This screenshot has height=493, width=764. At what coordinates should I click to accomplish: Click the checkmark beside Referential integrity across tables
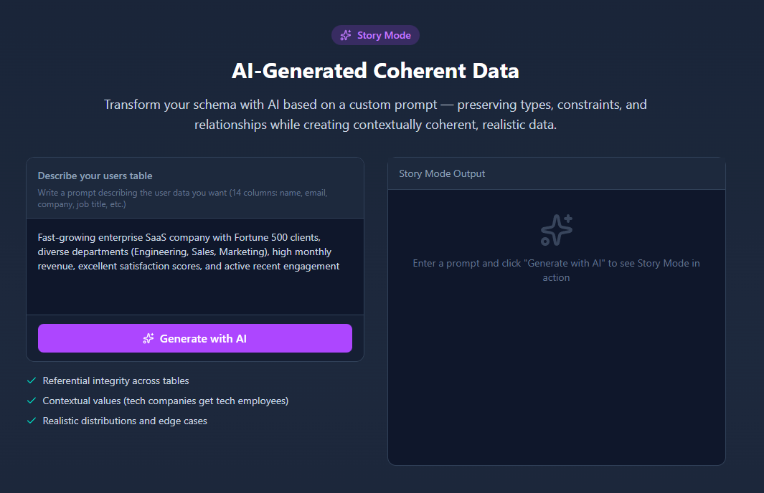tap(31, 380)
